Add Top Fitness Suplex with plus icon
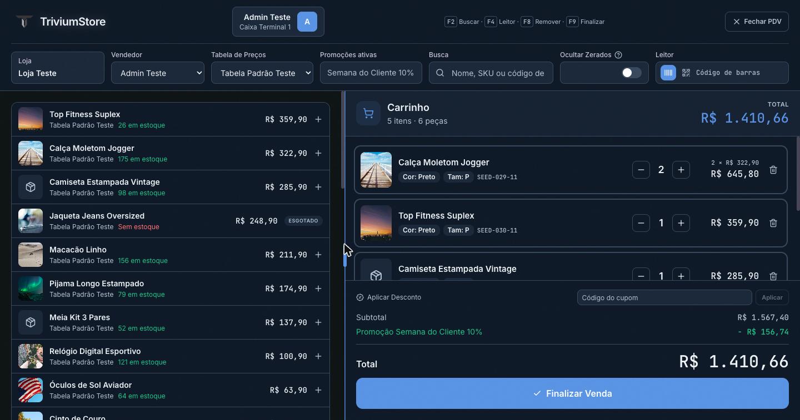The image size is (800, 420). pos(318,119)
